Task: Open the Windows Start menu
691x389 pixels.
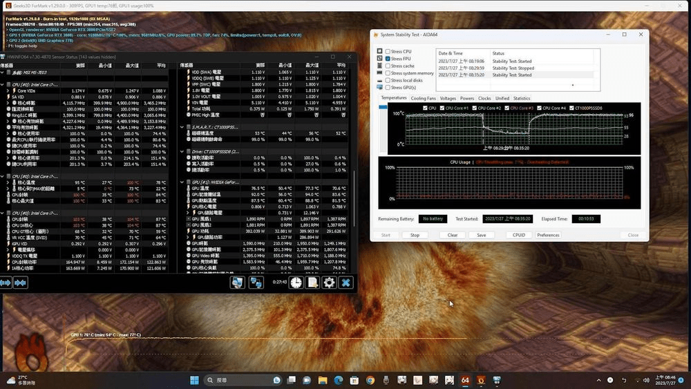Action: (194, 380)
